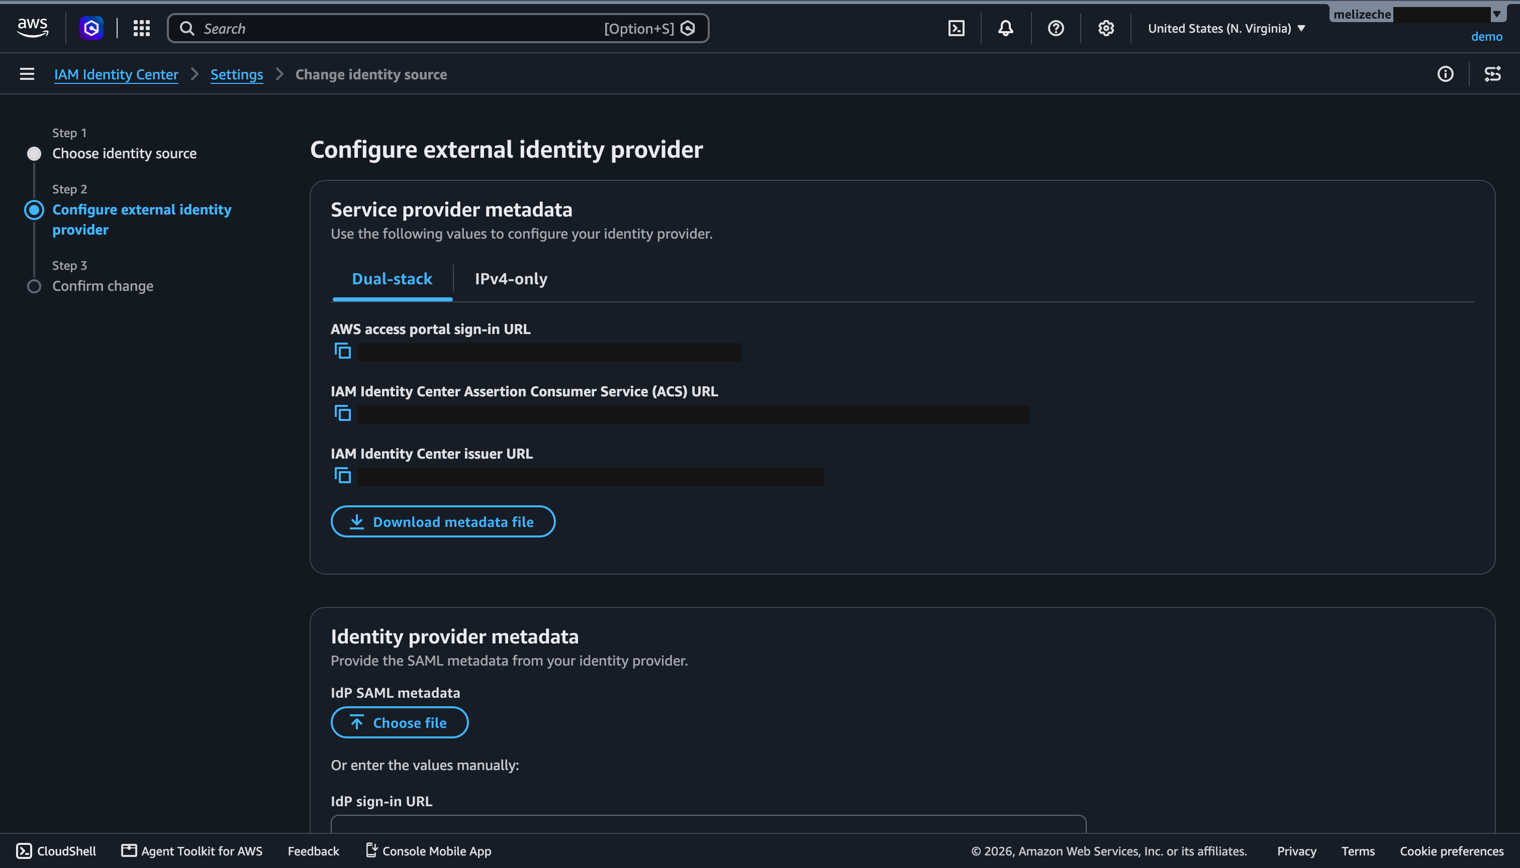Open CloudShell from the footer bar
The width and height of the screenshot is (1520, 868).
pos(56,851)
